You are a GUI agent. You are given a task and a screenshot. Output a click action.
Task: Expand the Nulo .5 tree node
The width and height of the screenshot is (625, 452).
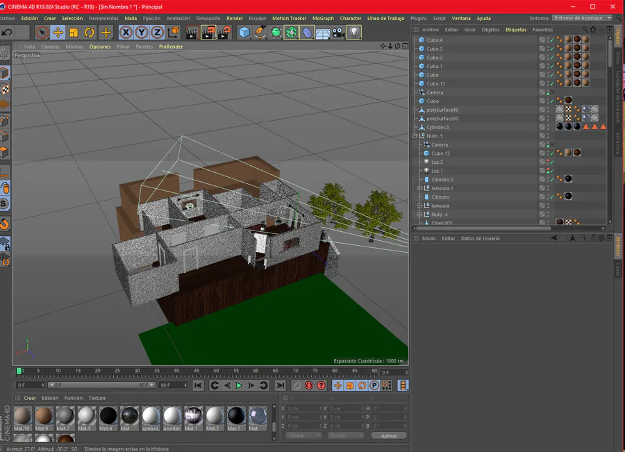coord(415,136)
